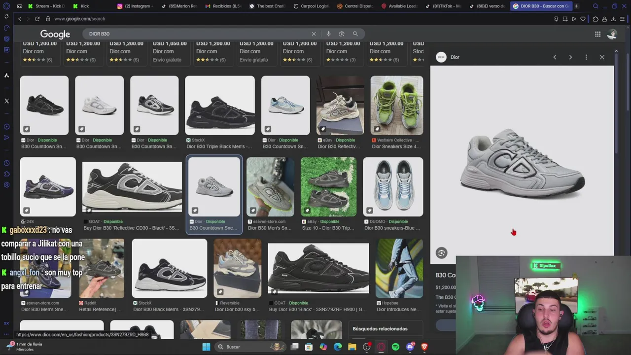Click the Búsquedas relacionadas heading
Screen dimensions: 631x355
coord(380,328)
